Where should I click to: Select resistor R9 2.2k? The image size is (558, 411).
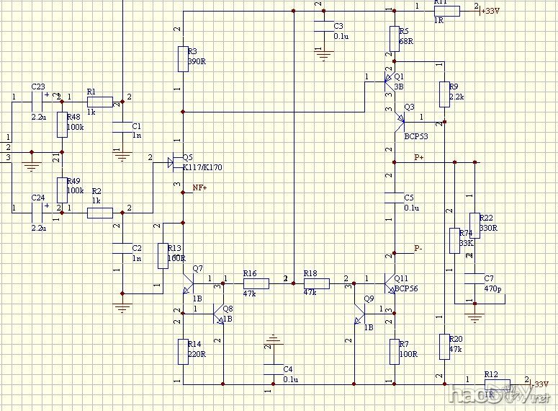[444, 94]
